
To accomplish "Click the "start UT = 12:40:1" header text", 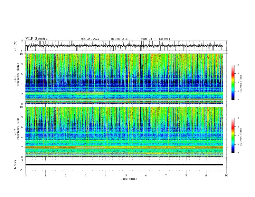I will 156,39.
